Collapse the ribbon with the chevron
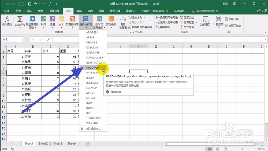This screenshot has width=268, height=151. click(265, 32)
